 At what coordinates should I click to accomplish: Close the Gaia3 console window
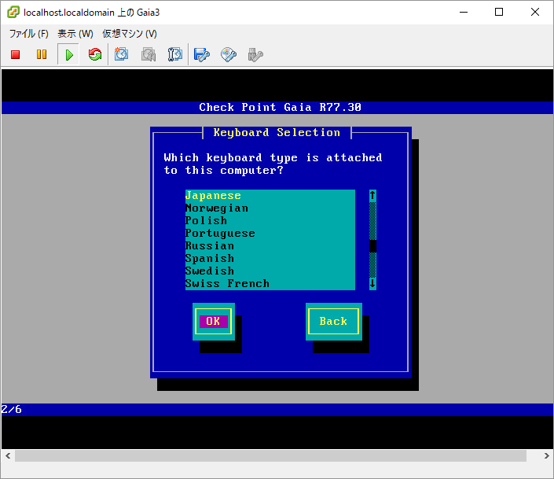(x=535, y=12)
